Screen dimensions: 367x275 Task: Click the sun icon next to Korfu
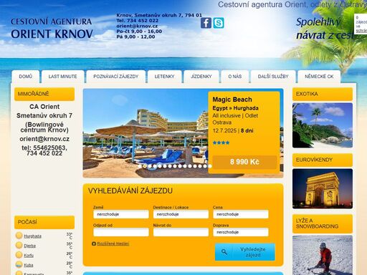[x=19, y=255]
